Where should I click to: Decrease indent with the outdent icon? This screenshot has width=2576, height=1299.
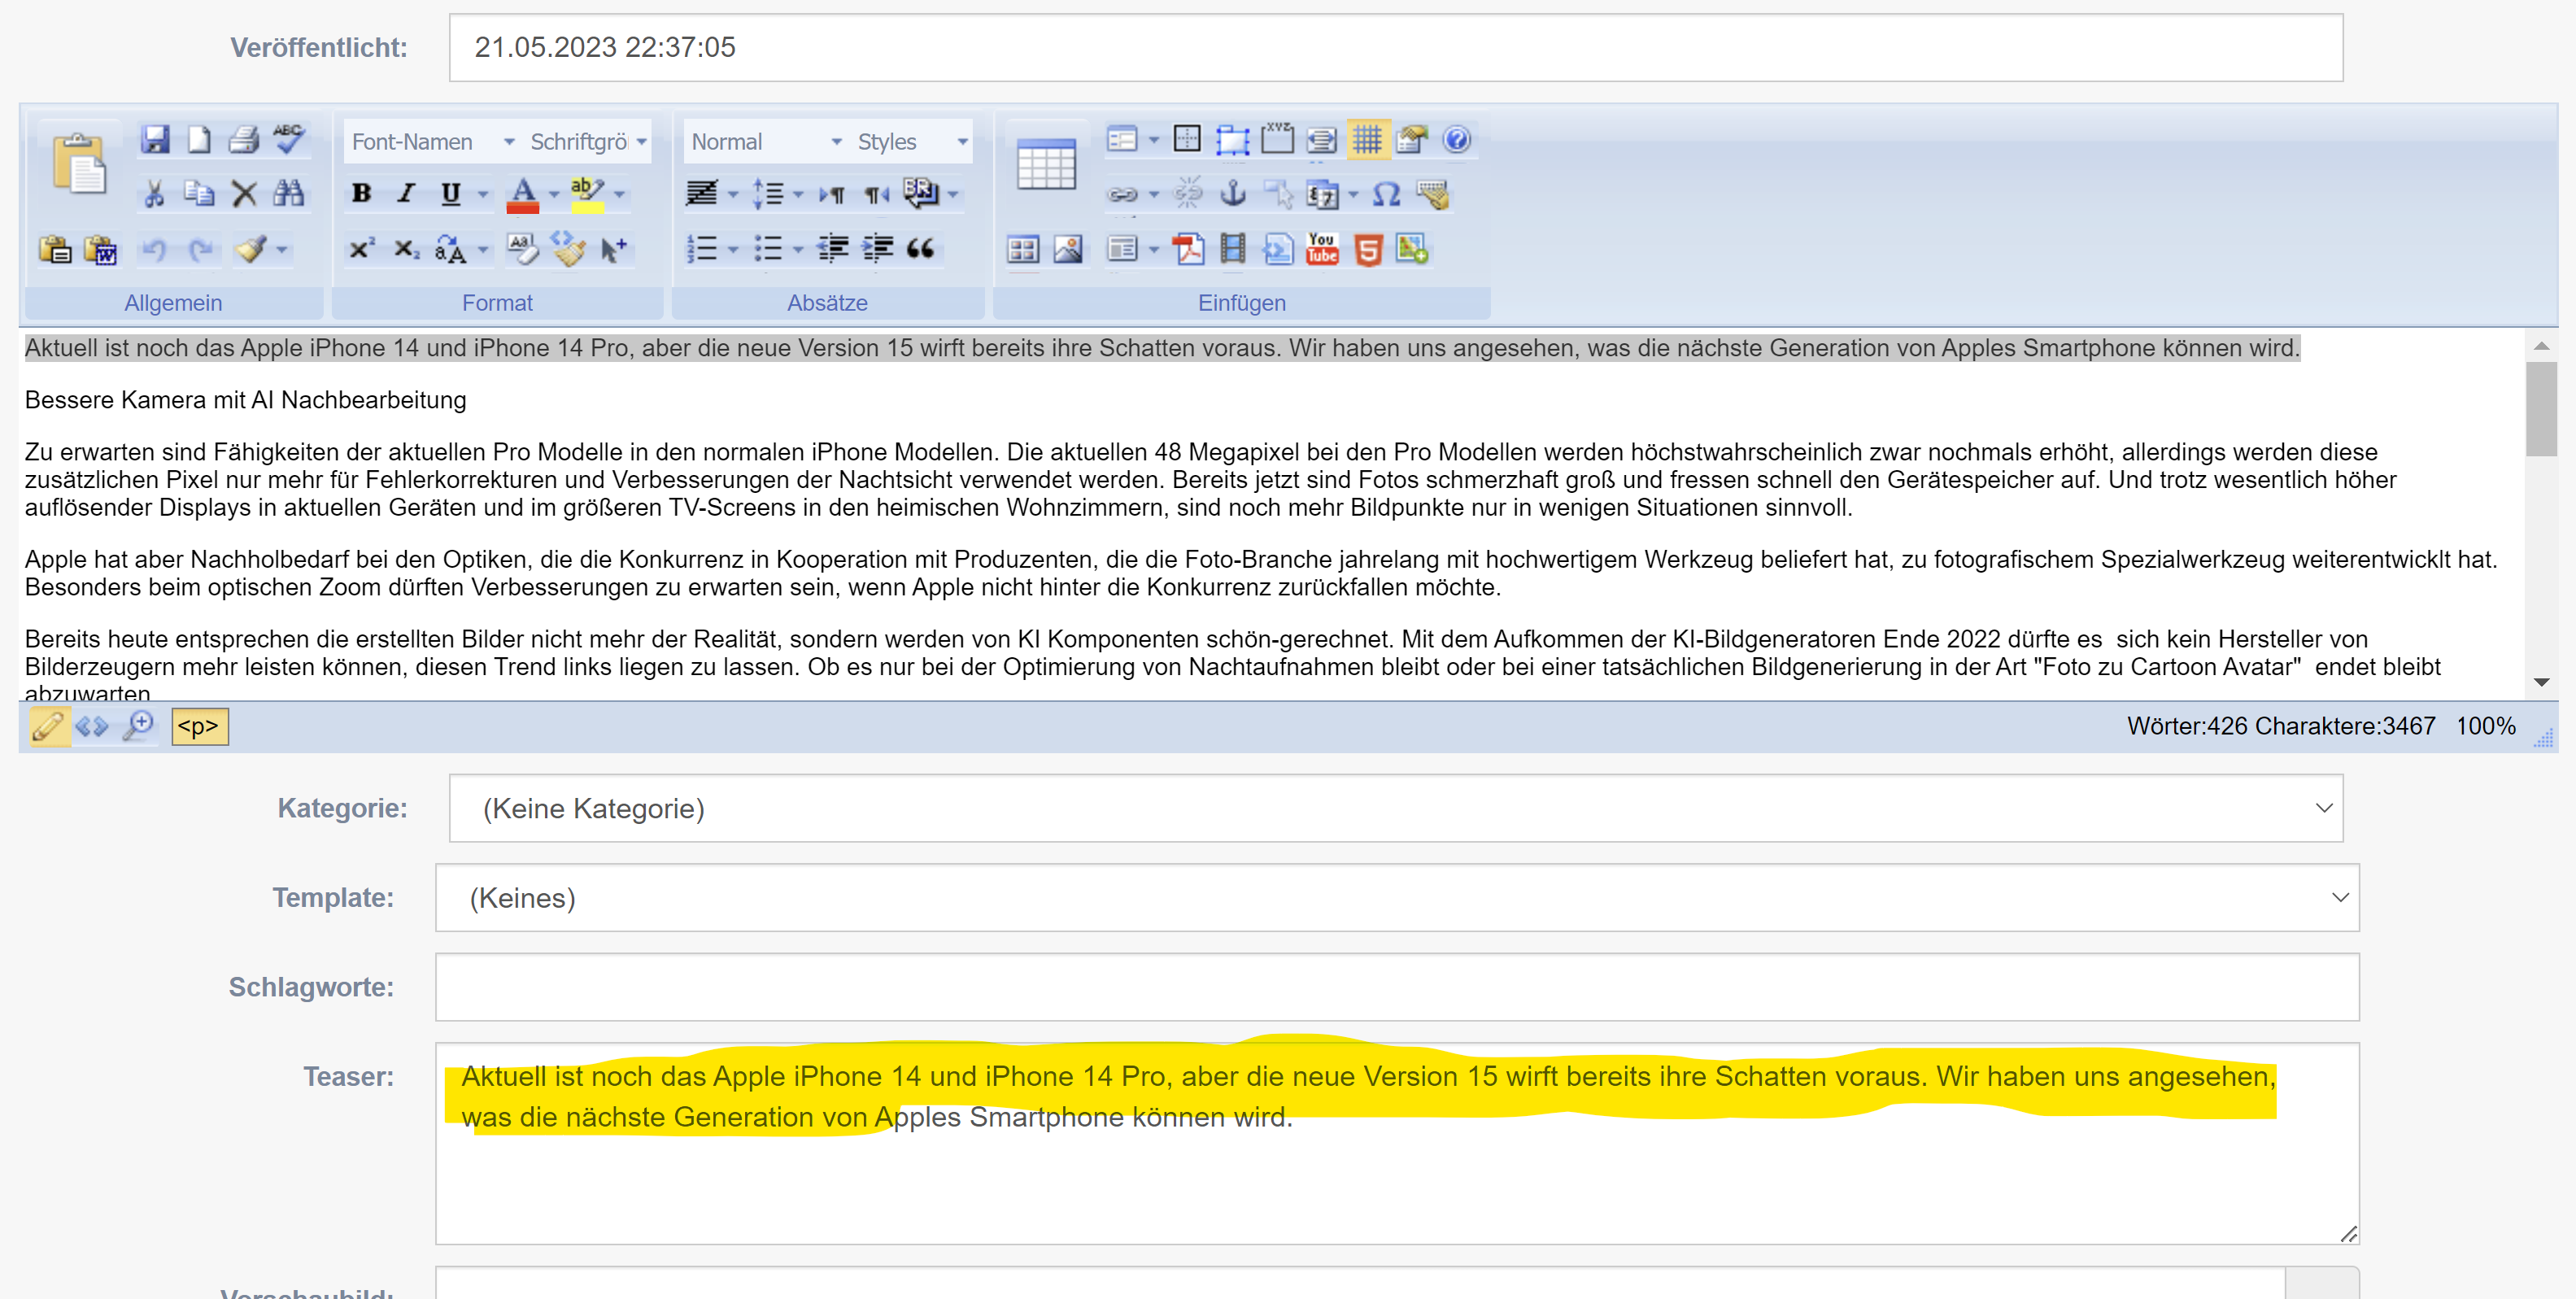tap(832, 248)
